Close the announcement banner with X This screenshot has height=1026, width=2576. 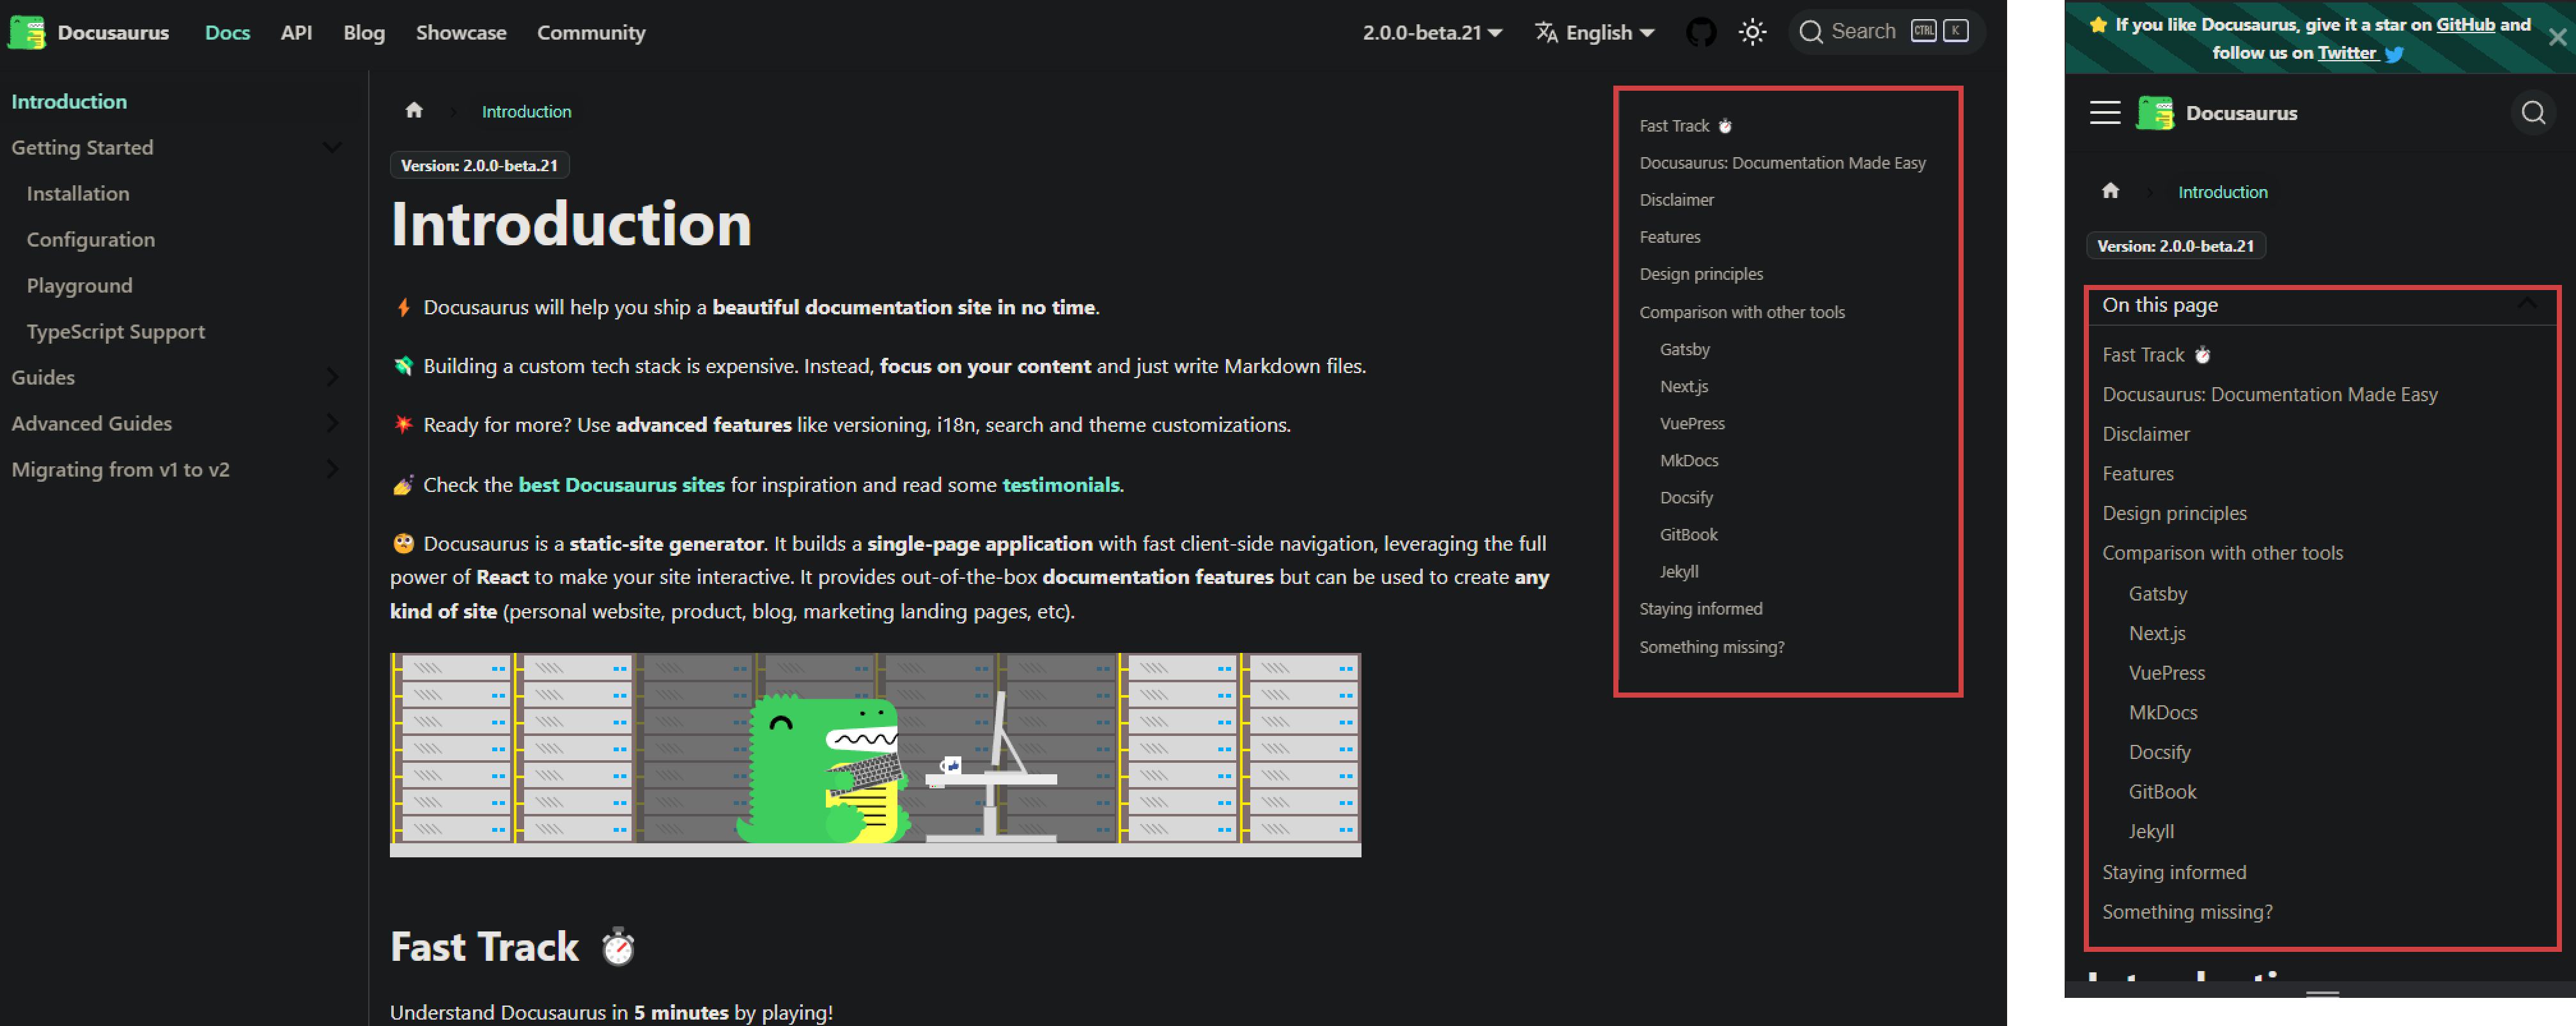click(2557, 38)
